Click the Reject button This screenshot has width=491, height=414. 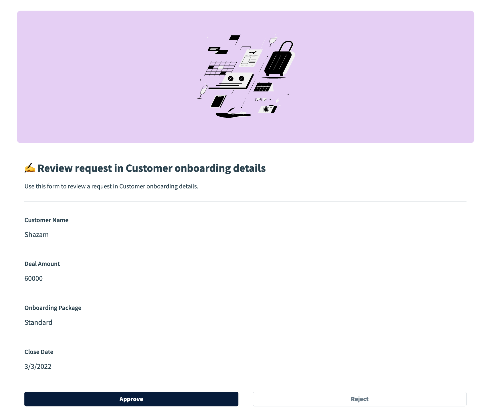pos(359,399)
